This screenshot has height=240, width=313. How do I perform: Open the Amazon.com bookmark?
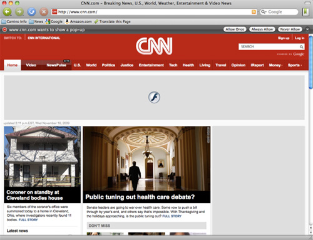78,21
